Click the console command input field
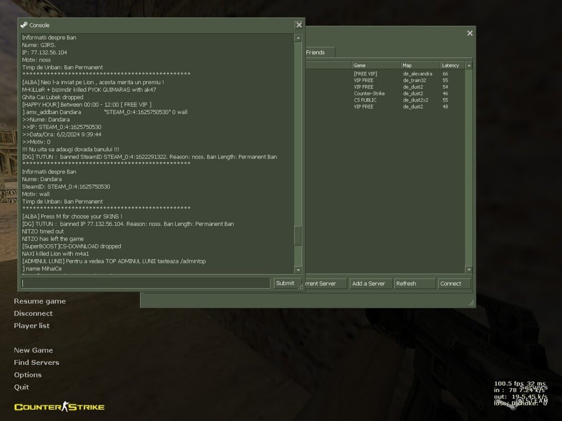 tap(146, 283)
